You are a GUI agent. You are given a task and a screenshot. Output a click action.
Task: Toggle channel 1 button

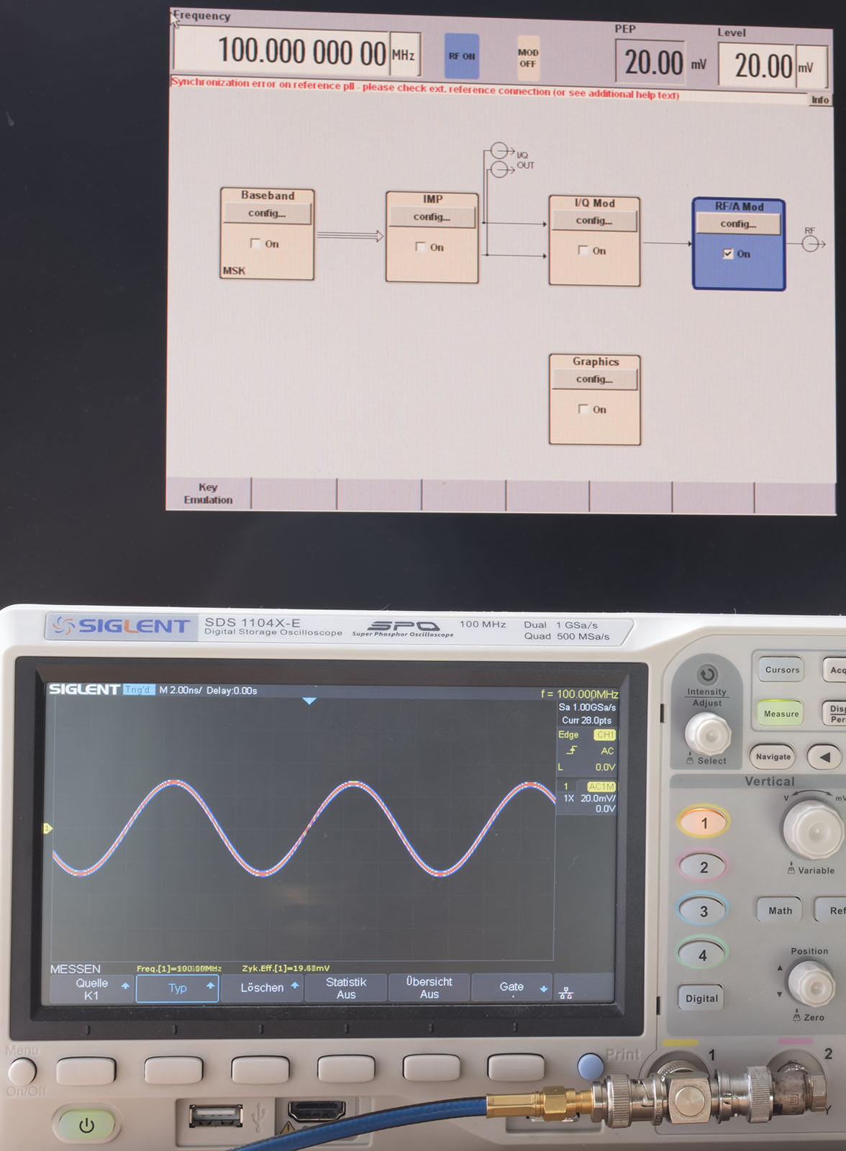click(704, 822)
